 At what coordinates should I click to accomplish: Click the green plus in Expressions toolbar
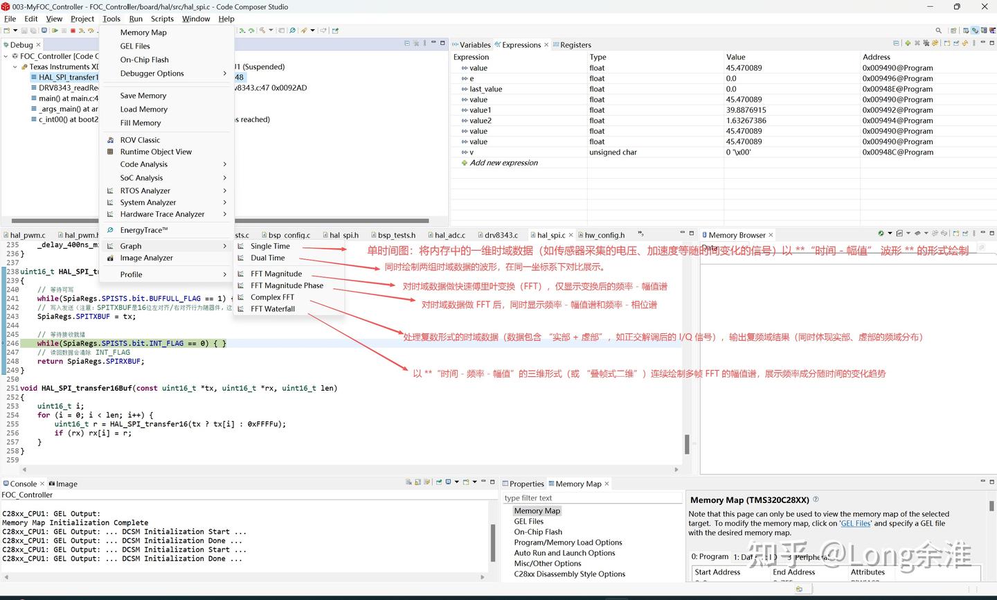coord(908,43)
